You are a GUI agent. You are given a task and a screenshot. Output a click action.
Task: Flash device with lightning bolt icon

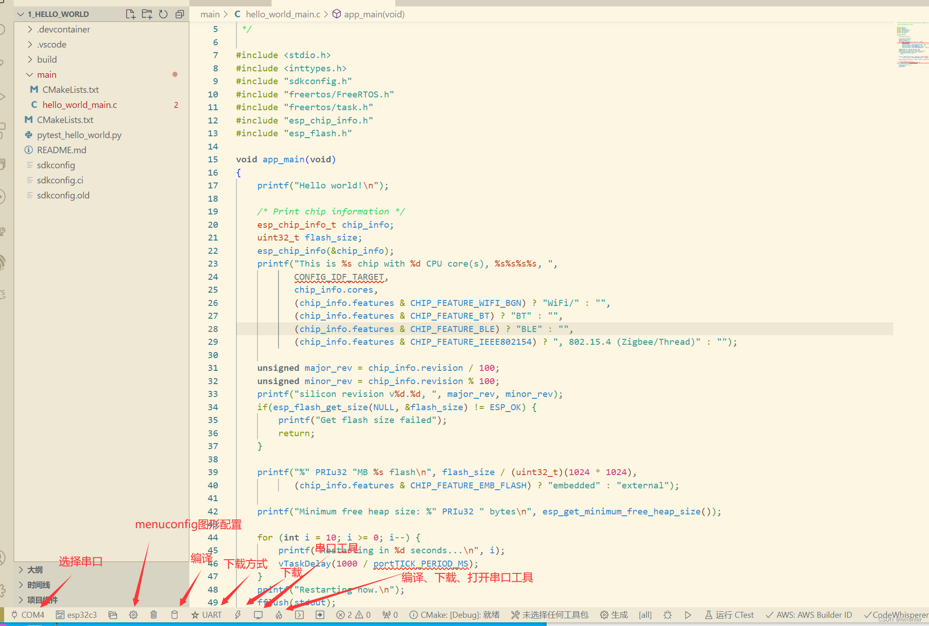238,615
